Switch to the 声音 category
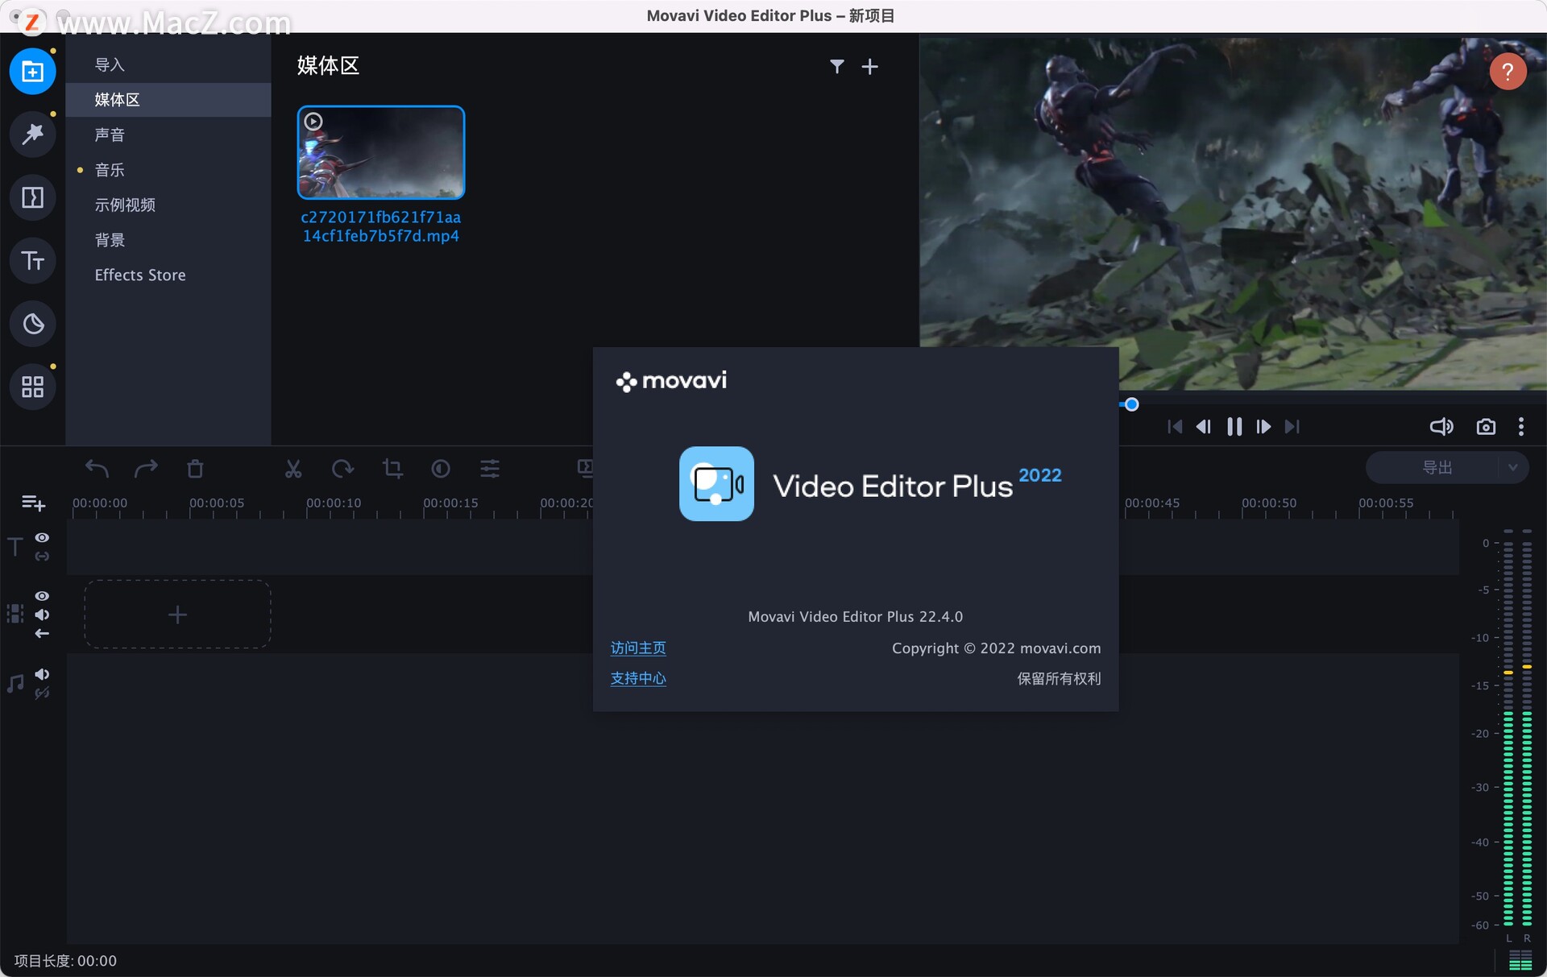The height and width of the screenshot is (977, 1547). pyautogui.click(x=110, y=135)
